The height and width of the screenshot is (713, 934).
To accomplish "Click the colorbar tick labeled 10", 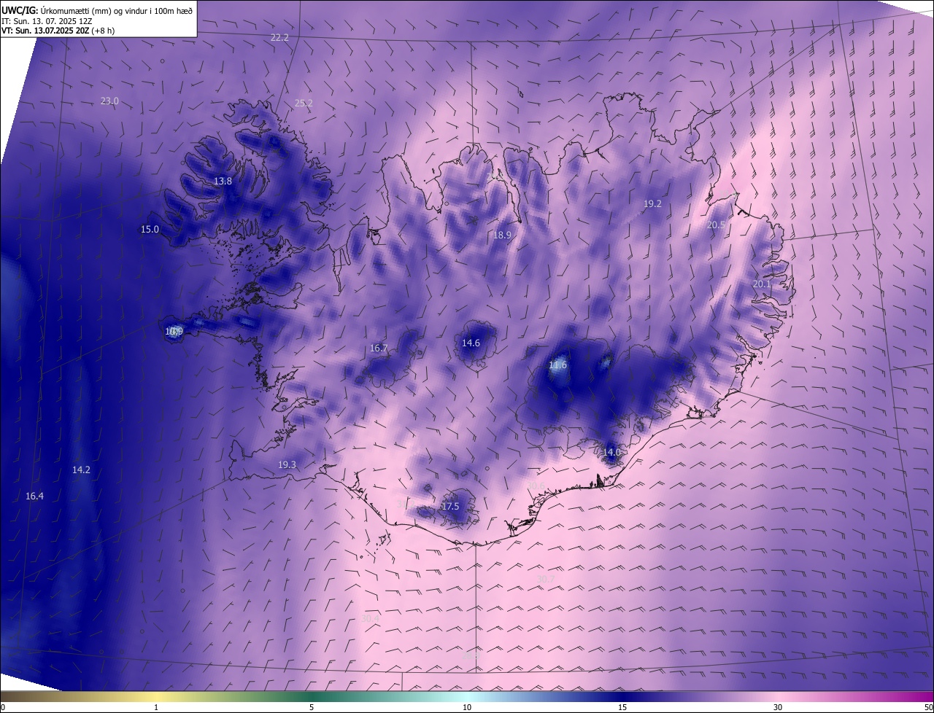I will [x=467, y=707].
